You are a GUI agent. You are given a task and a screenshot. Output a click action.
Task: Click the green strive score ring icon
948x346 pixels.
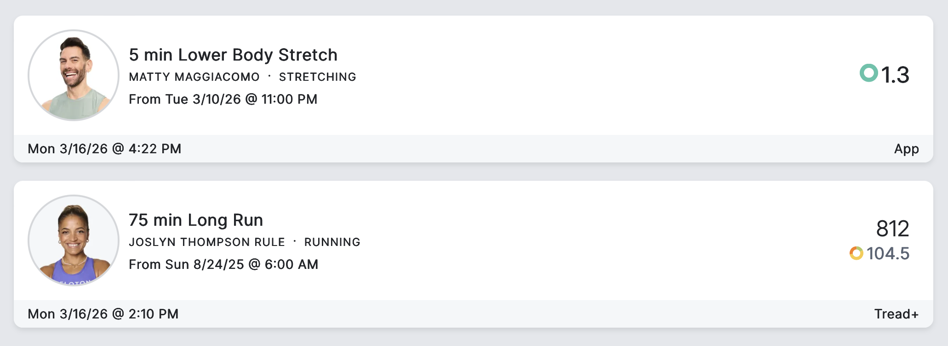click(x=868, y=73)
